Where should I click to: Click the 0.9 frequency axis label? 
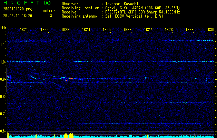pos(3,79)
